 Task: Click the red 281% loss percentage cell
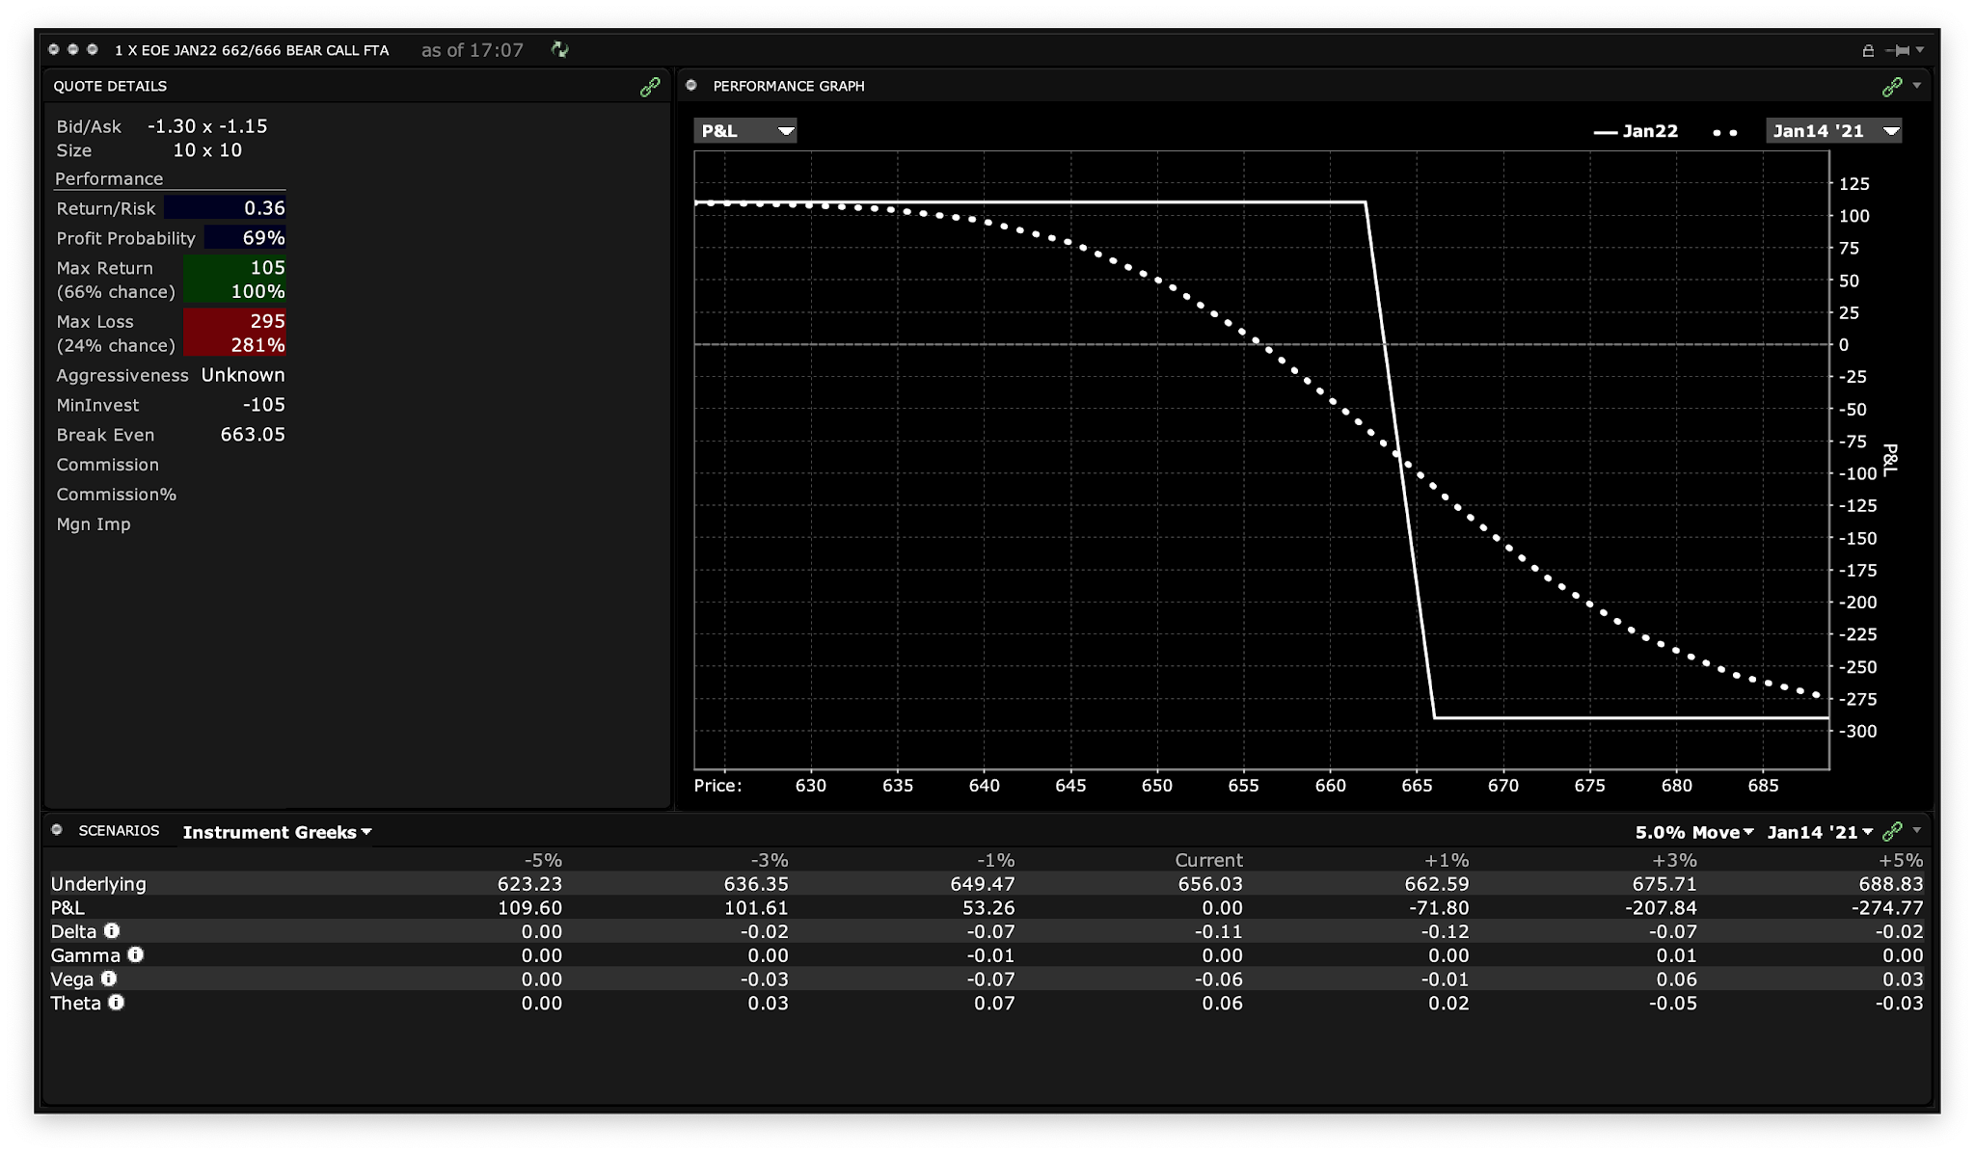tap(234, 345)
